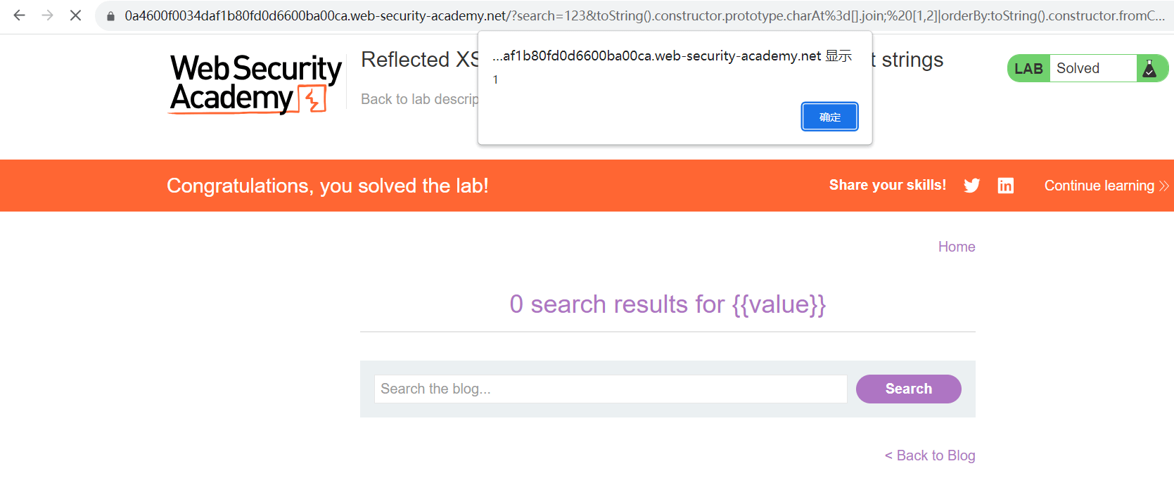
Task: Click the 0 search results heading
Action: [x=667, y=304]
